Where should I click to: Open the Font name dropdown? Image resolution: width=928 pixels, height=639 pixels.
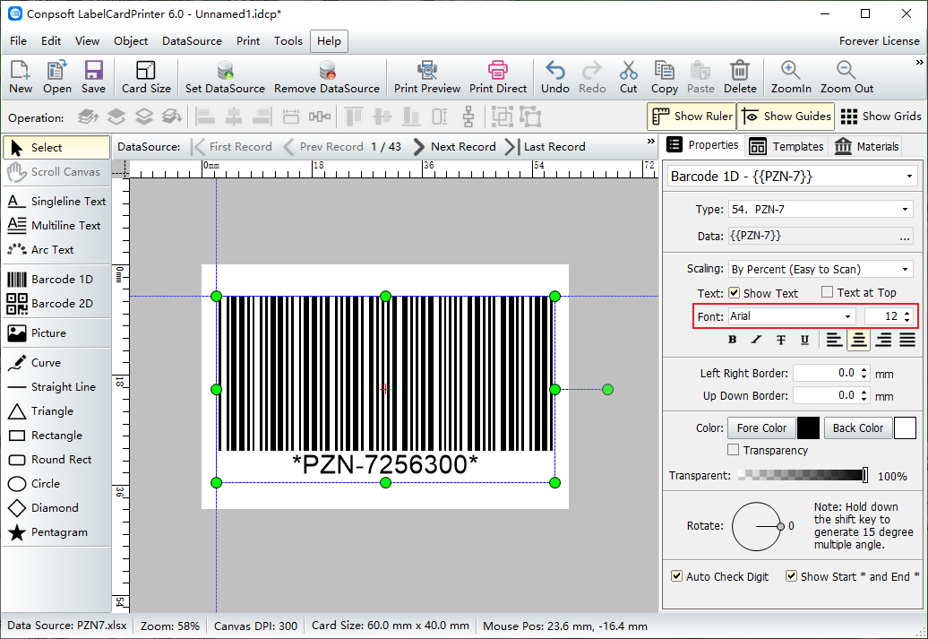(847, 316)
